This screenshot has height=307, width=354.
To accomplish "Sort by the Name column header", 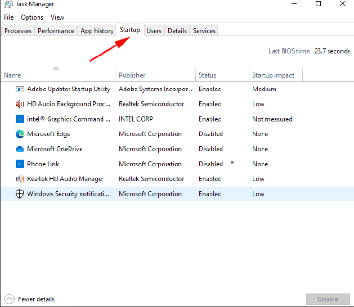I will click(x=58, y=74).
